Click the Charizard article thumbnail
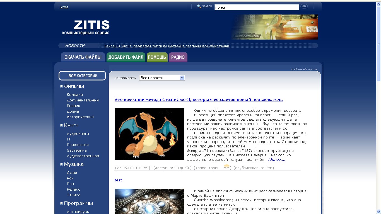Screen dimensions: 381x214 point(149,134)
